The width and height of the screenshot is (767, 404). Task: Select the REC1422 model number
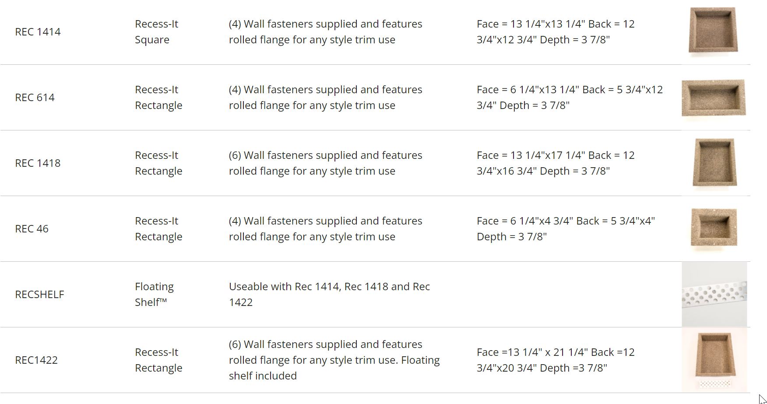tap(36, 360)
